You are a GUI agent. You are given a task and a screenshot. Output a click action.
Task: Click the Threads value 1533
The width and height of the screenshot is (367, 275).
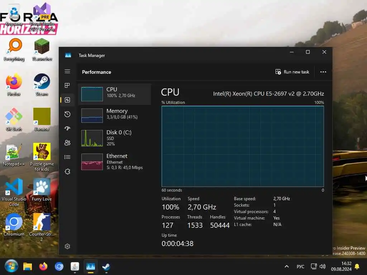tap(195, 225)
